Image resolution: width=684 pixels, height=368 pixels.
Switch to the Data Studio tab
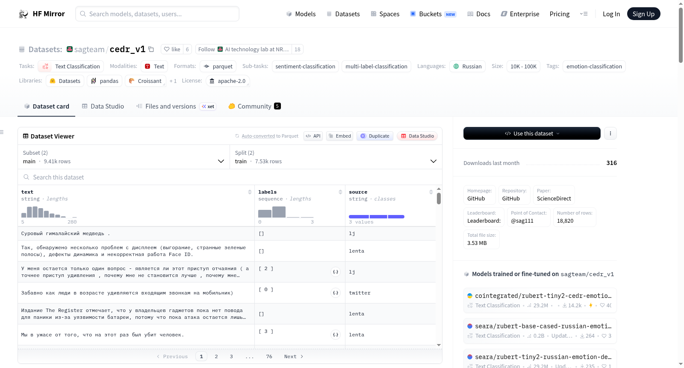pyautogui.click(x=103, y=106)
